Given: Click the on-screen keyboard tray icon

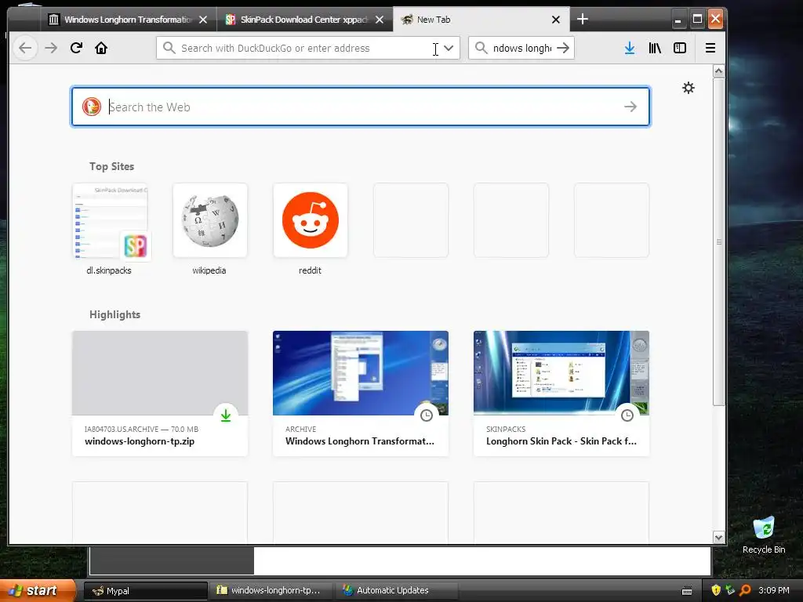Looking at the screenshot, I should pyautogui.click(x=687, y=591).
